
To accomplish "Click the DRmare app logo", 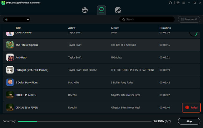I will tap(3, 3).
